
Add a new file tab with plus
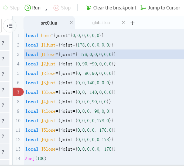[x=132, y=23]
